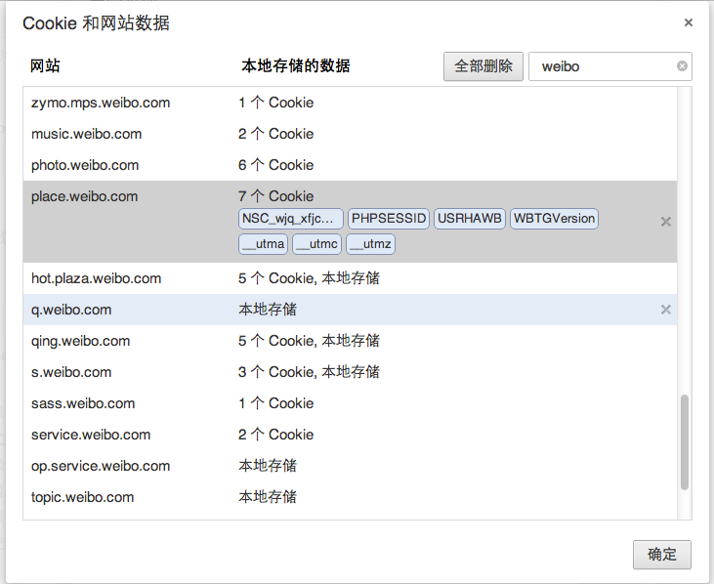
Task: Select the __utmz cookie chip
Action: 370,243
